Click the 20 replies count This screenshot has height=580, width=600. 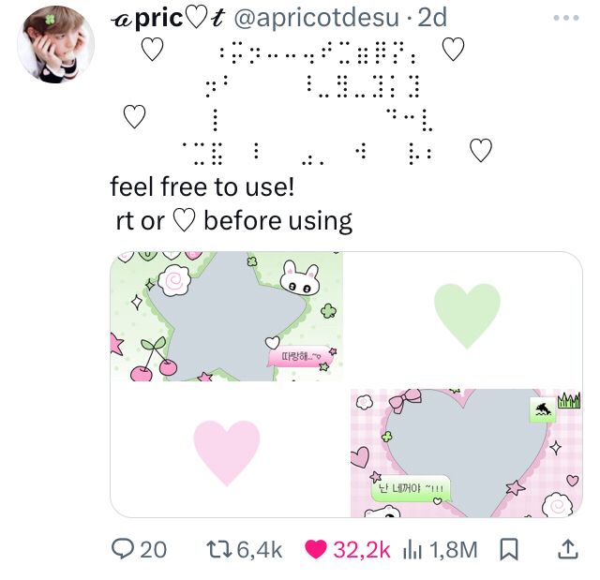click(153, 549)
